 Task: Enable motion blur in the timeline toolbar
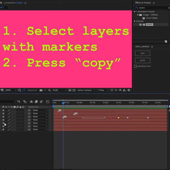pyautogui.click(x=41, y=102)
